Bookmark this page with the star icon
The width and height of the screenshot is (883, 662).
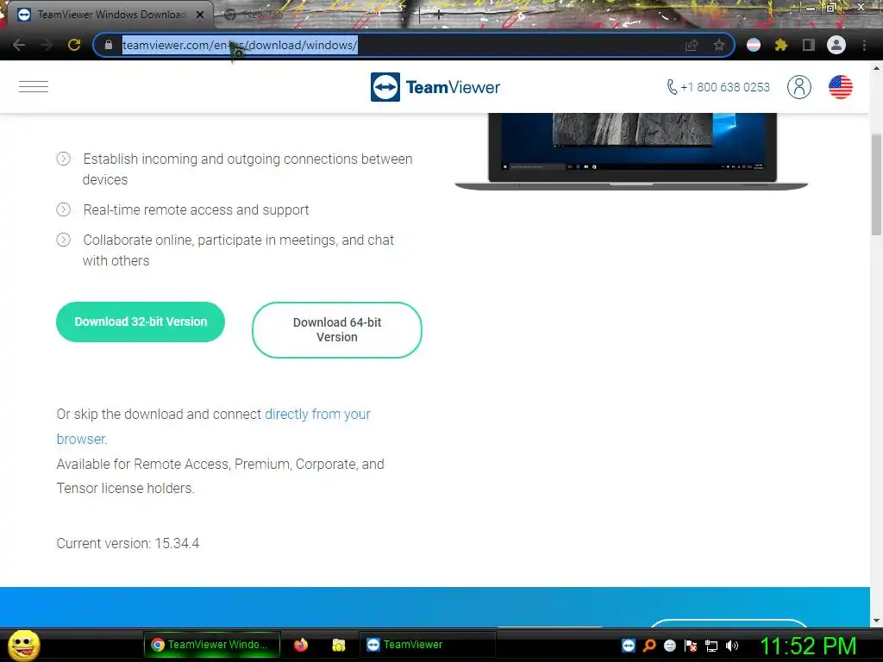tap(718, 46)
